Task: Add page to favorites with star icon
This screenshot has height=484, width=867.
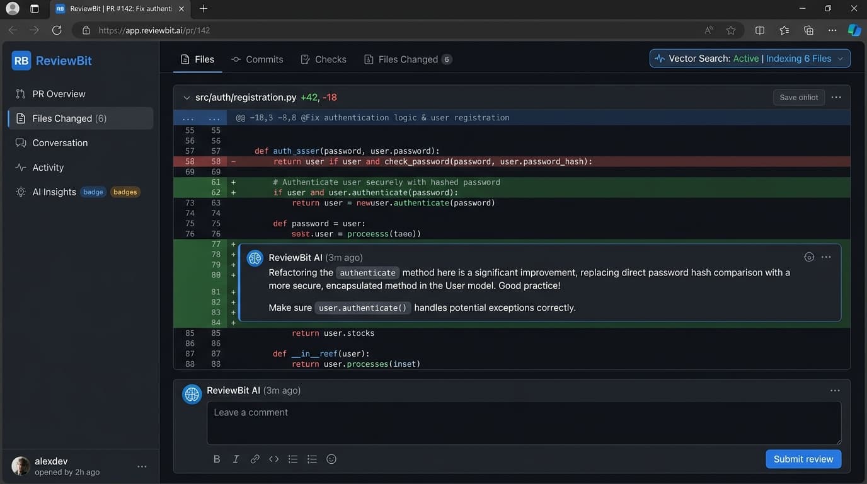Action: click(731, 30)
